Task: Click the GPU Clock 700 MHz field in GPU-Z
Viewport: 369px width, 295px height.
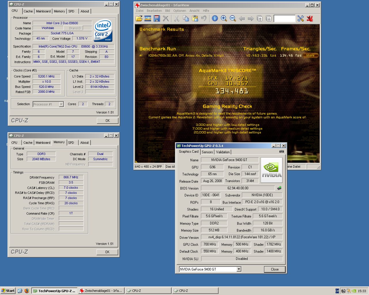Action: point(210,244)
